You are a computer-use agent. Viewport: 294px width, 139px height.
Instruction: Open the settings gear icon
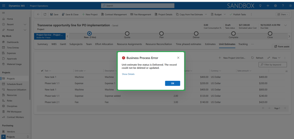coord(275,6)
